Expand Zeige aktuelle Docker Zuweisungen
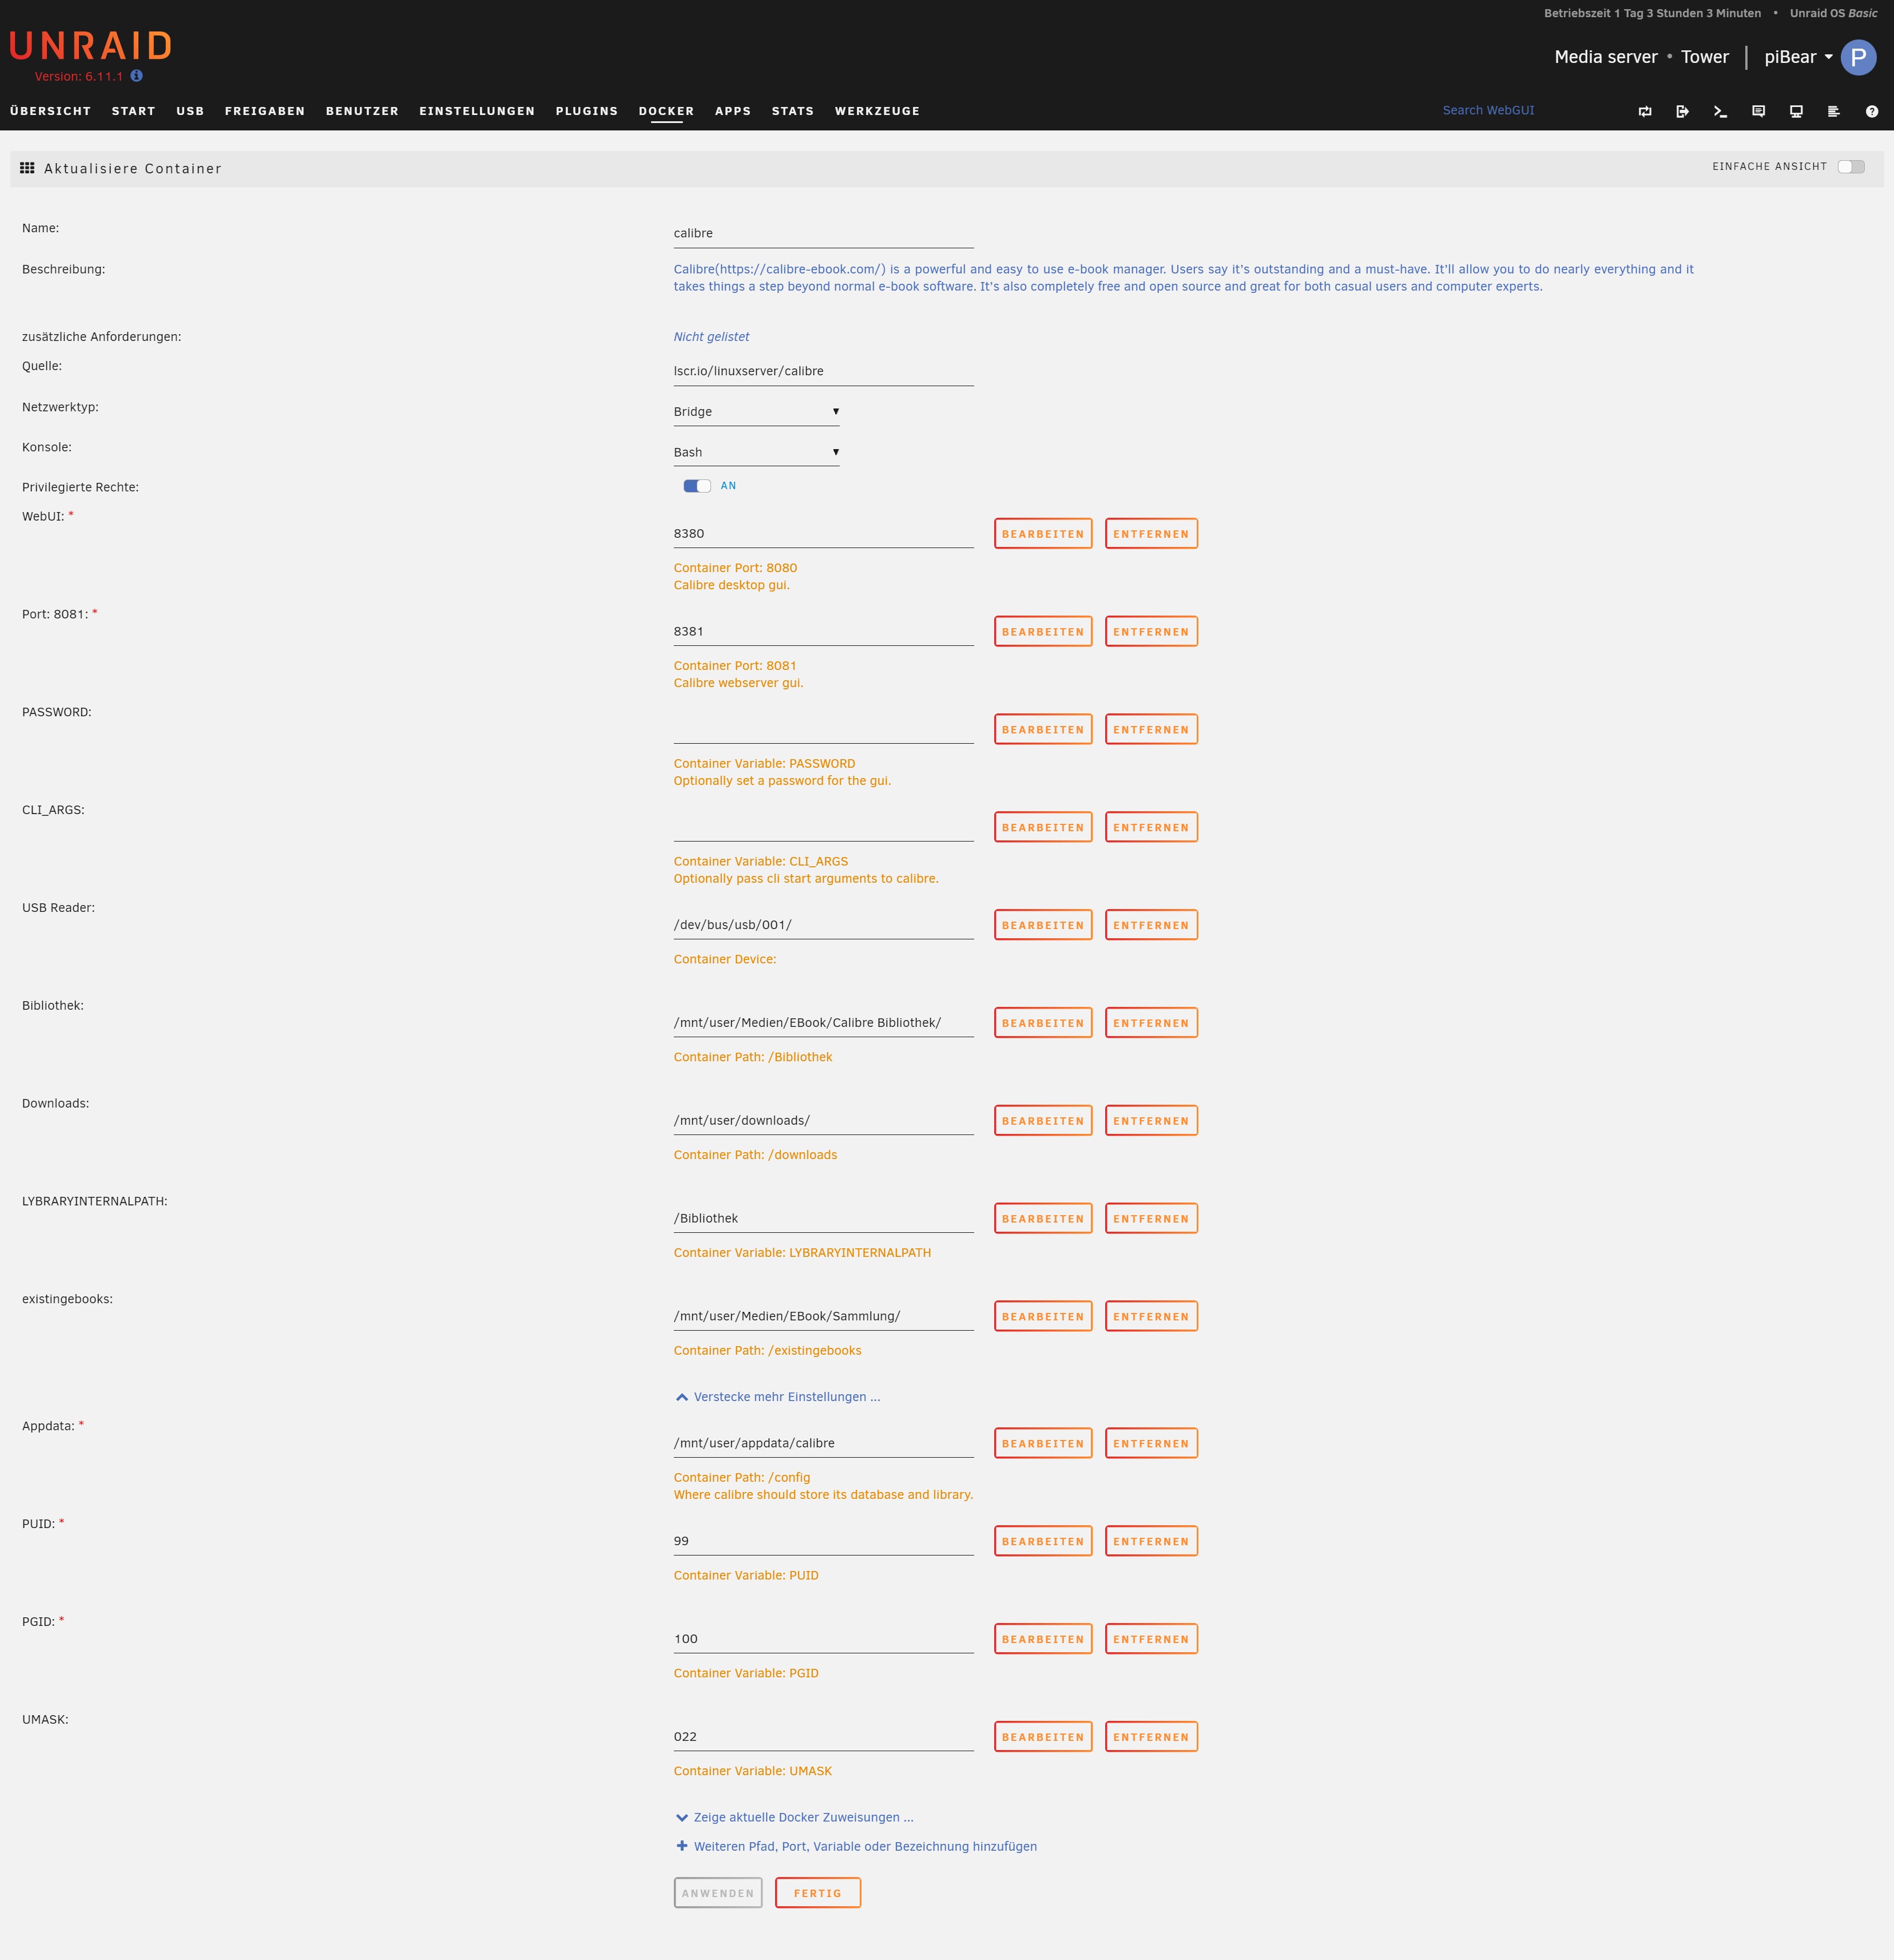 (x=794, y=1817)
